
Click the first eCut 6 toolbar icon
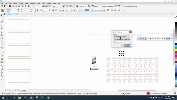pos(139,39)
